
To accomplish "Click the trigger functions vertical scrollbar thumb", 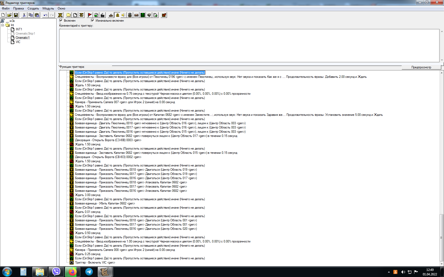I will tap(441, 237).
